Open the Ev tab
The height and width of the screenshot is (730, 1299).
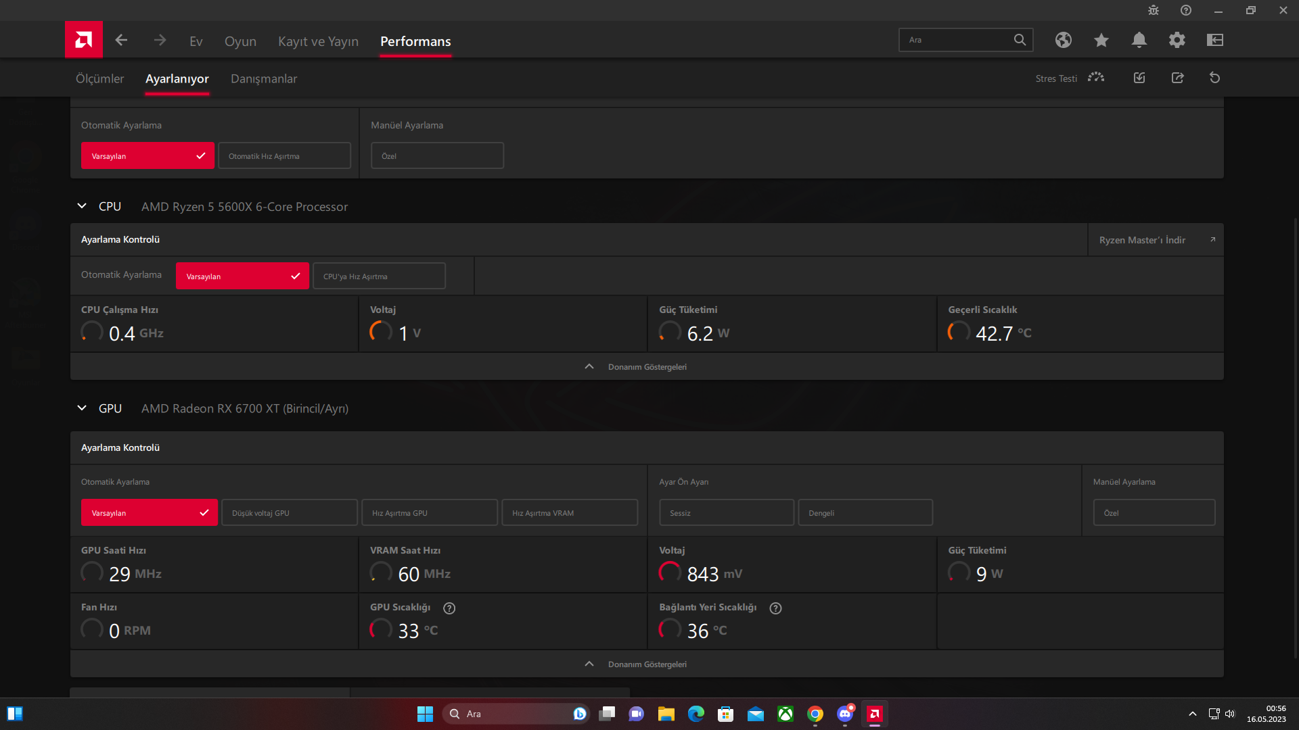point(196,41)
